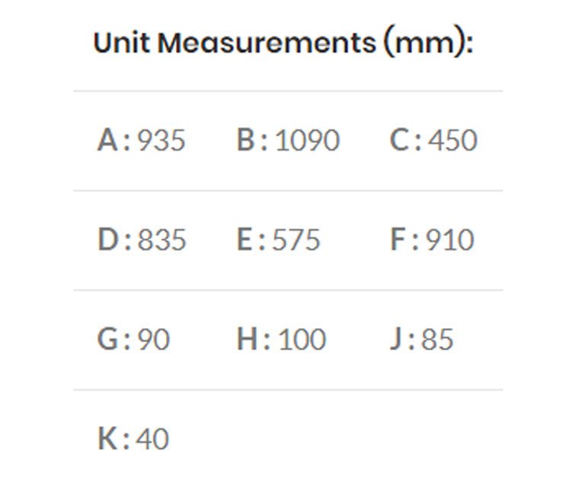579x487 pixels.
Task: Click the letter label H
Action: [x=248, y=339]
